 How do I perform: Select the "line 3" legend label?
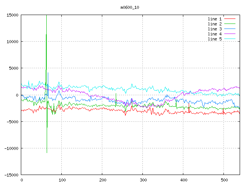tap(215, 29)
